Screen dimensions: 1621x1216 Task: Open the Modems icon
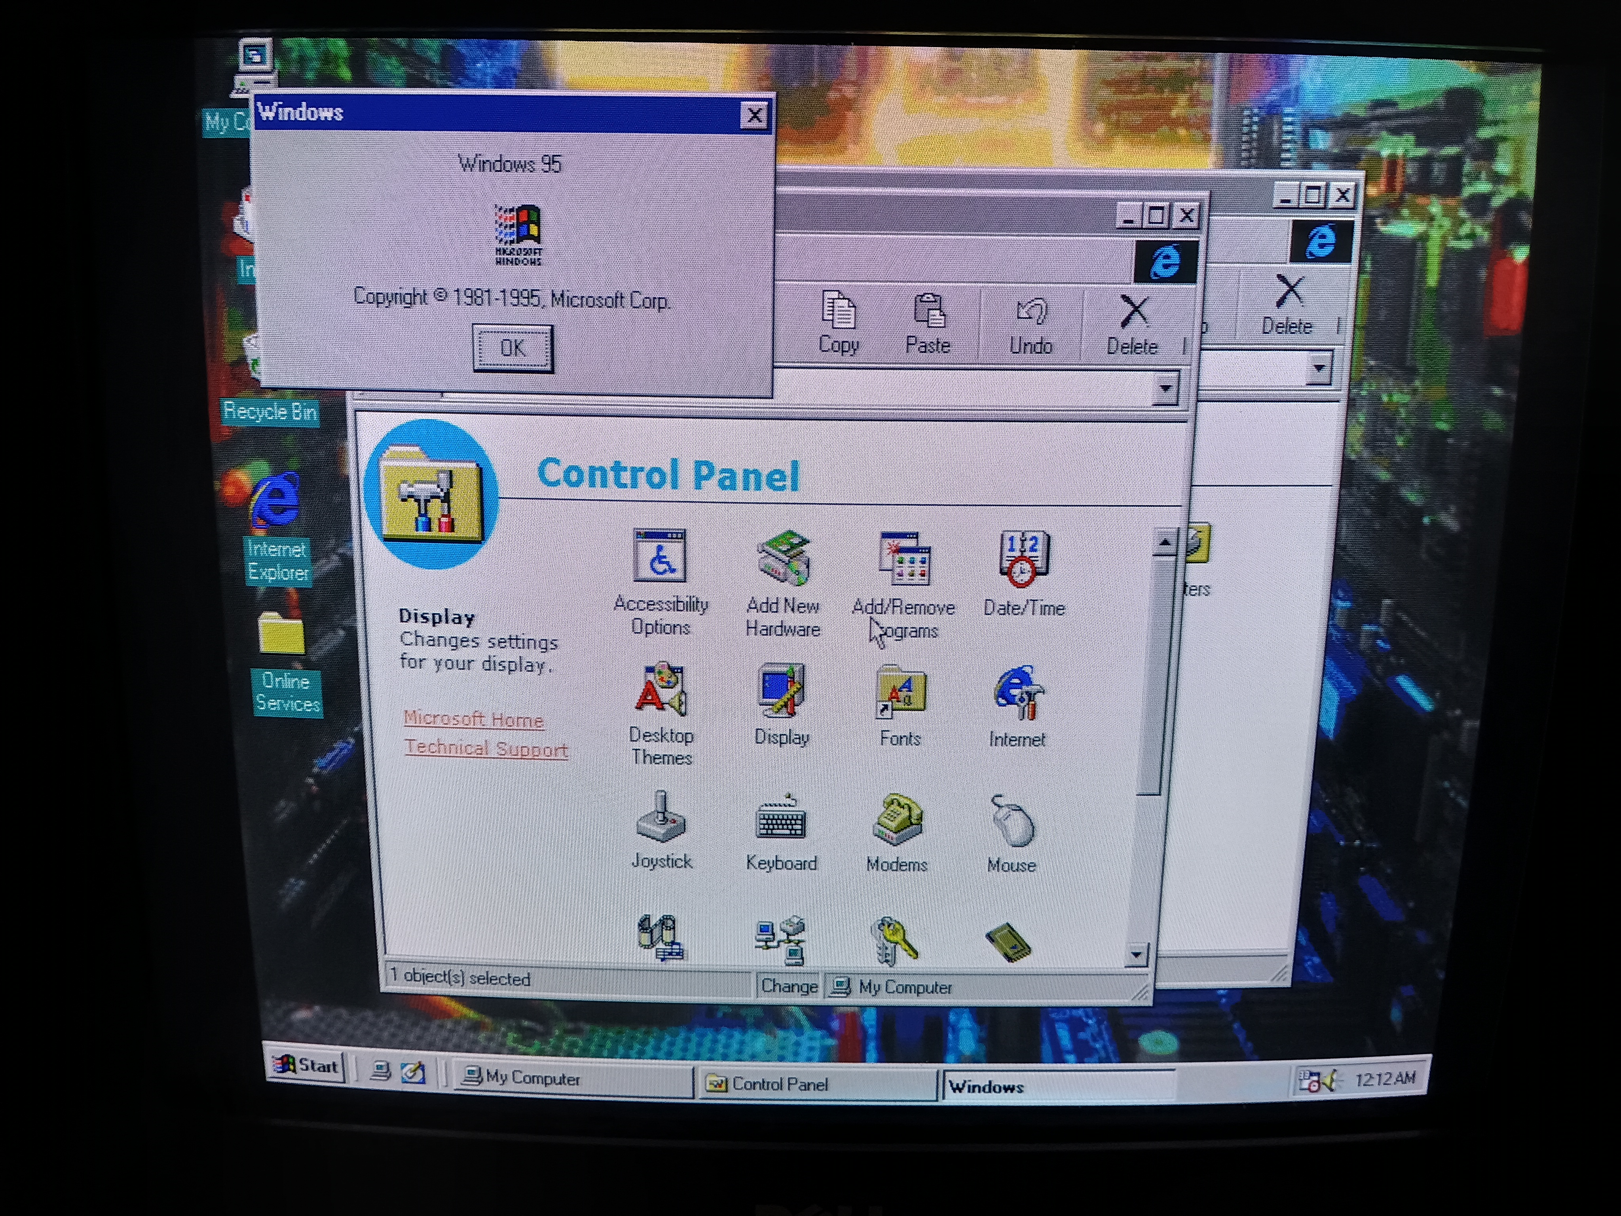tap(898, 821)
